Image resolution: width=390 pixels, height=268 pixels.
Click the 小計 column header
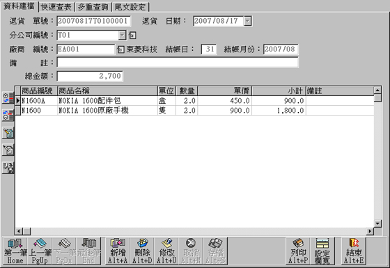tap(279, 91)
